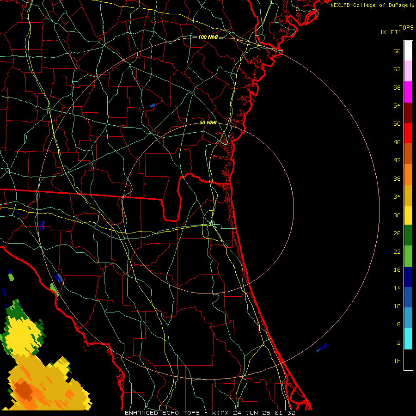Click the '10' legend value
Image resolution: width=416 pixels, height=416 pixels.
(x=397, y=306)
